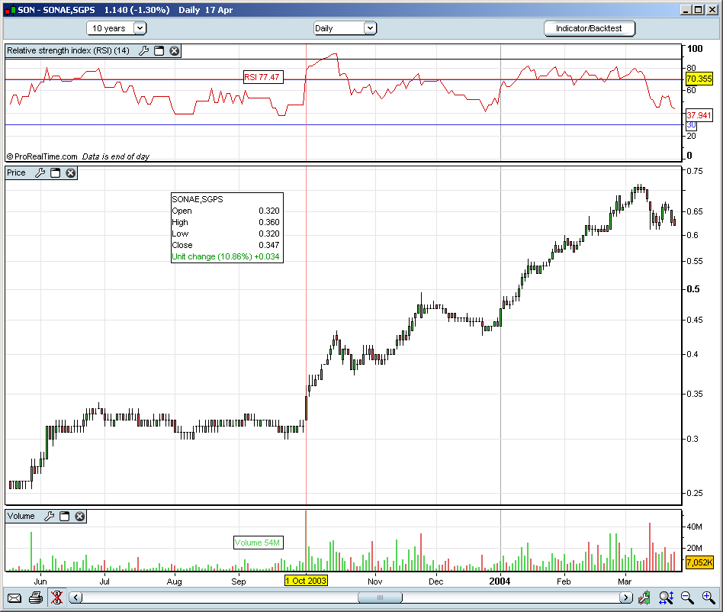Click the bold 100 RSI axis label

point(695,49)
